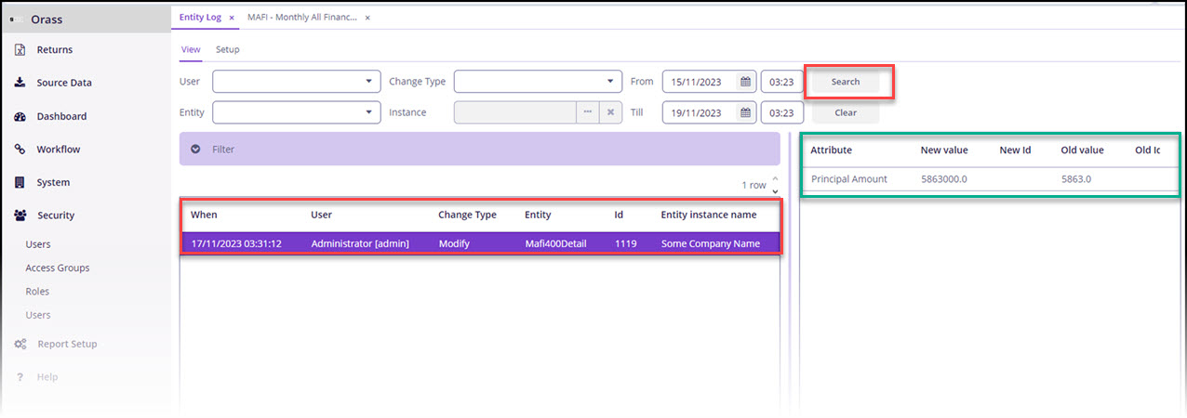Open Report Setup in the sidebar
The image size is (1187, 418).
click(x=67, y=345)
